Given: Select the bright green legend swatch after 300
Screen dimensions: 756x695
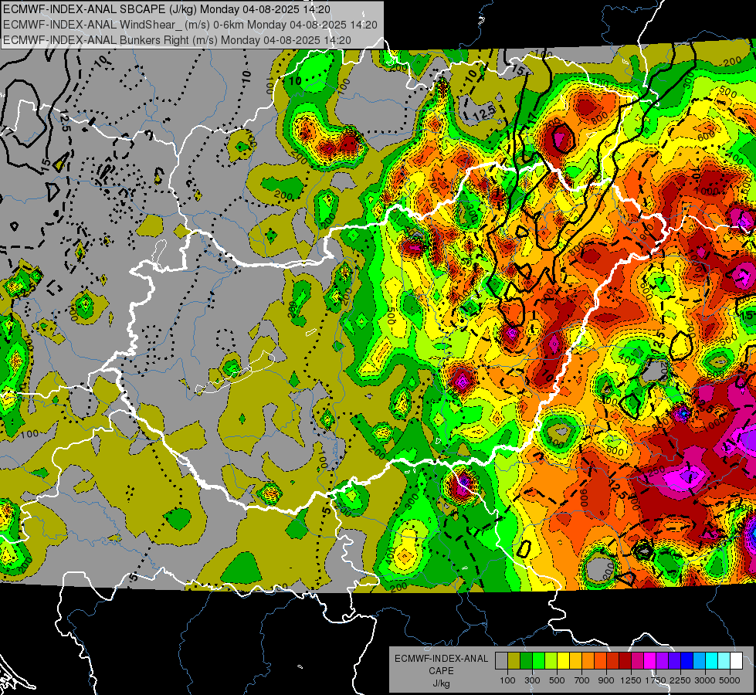Looking at the screenshot, I should point(538,661).
